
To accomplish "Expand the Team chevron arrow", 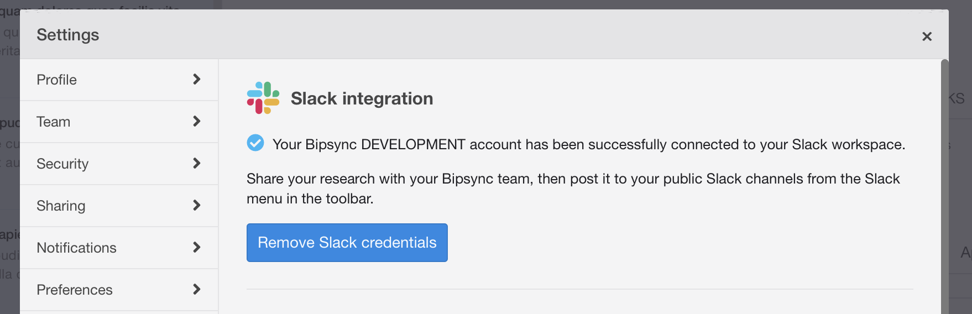I will coord(196,121).
